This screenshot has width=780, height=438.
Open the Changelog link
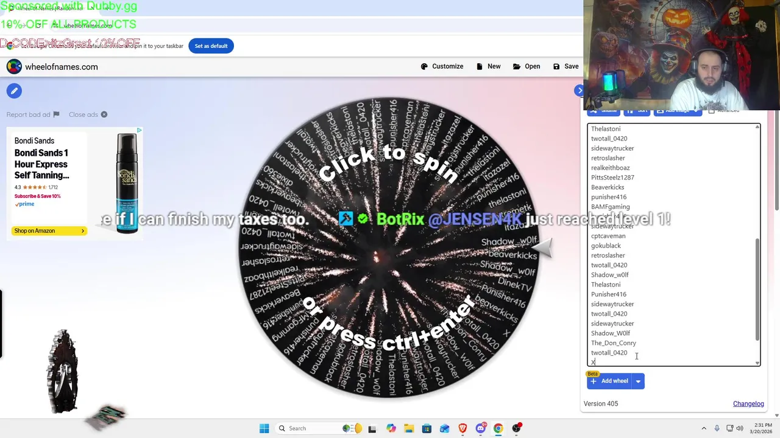(748, 403)
